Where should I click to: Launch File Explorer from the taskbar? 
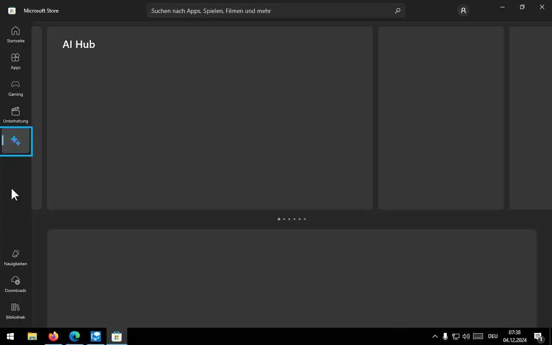[x=32, y=336]
